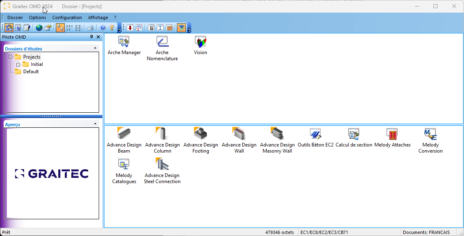Switch to list view mode
Image resolution: width=464 pixels, height=236 pixels.
78,28
